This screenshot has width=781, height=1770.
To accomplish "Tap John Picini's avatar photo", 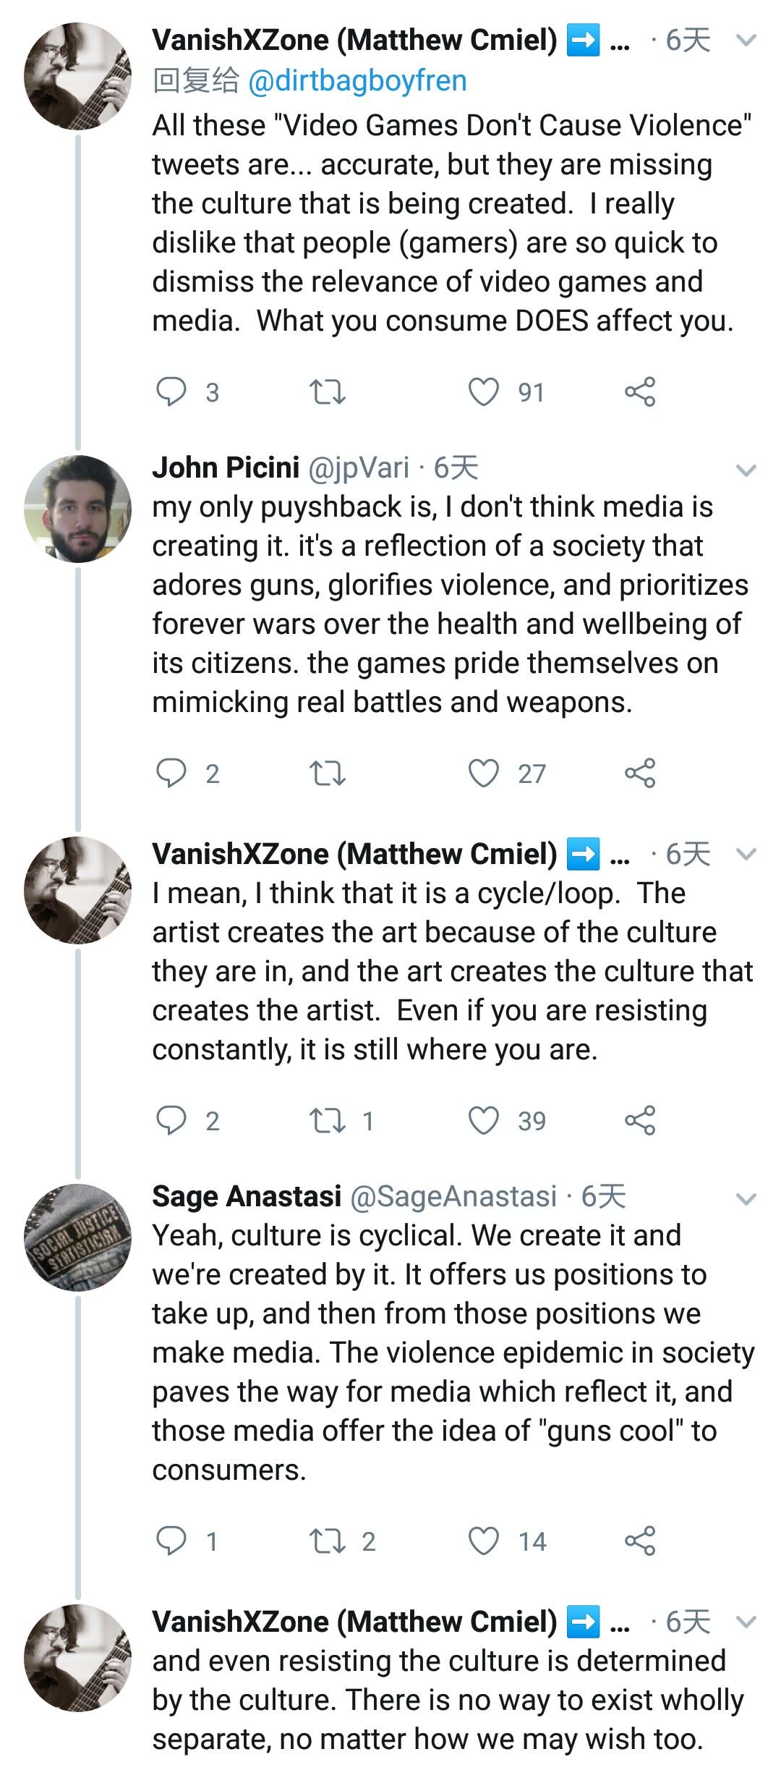I will [x=78, y=509].
